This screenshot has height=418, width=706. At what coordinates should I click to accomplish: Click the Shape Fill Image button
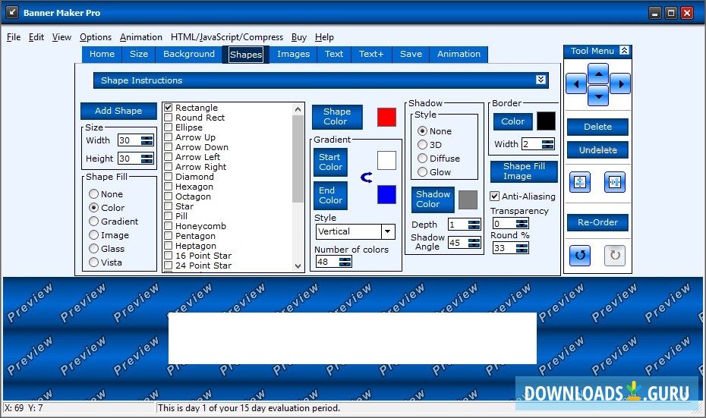point(524,171)
